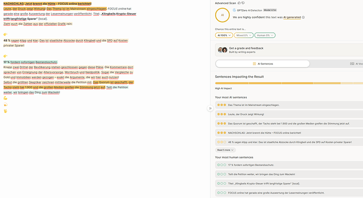
Task: Expand the 'Human 0%' dropdown
Action: [x=265, y=35]
